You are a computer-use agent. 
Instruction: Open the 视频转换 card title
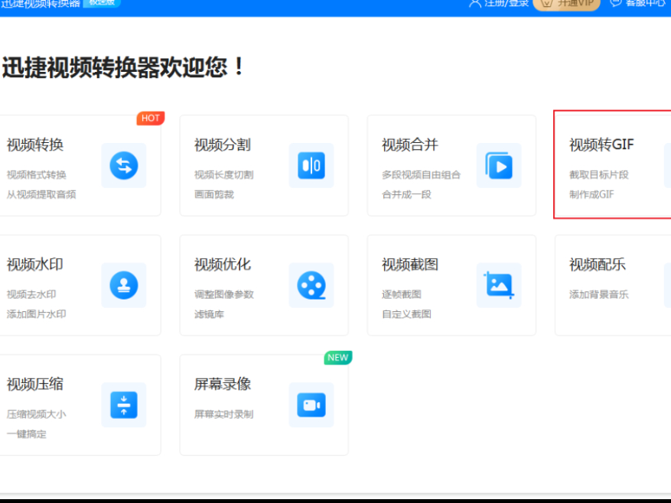[x=35, y=145]
